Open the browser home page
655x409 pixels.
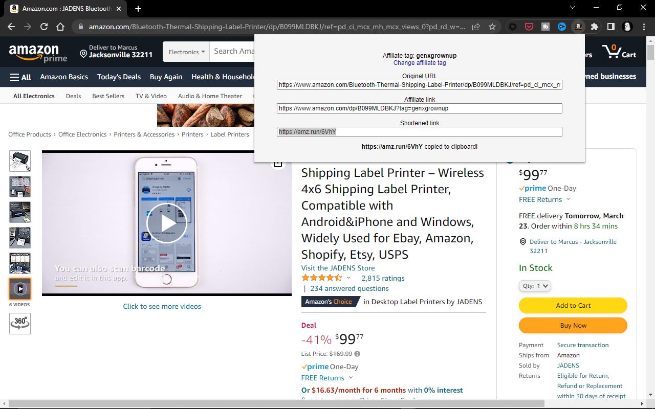click(60, 27)
